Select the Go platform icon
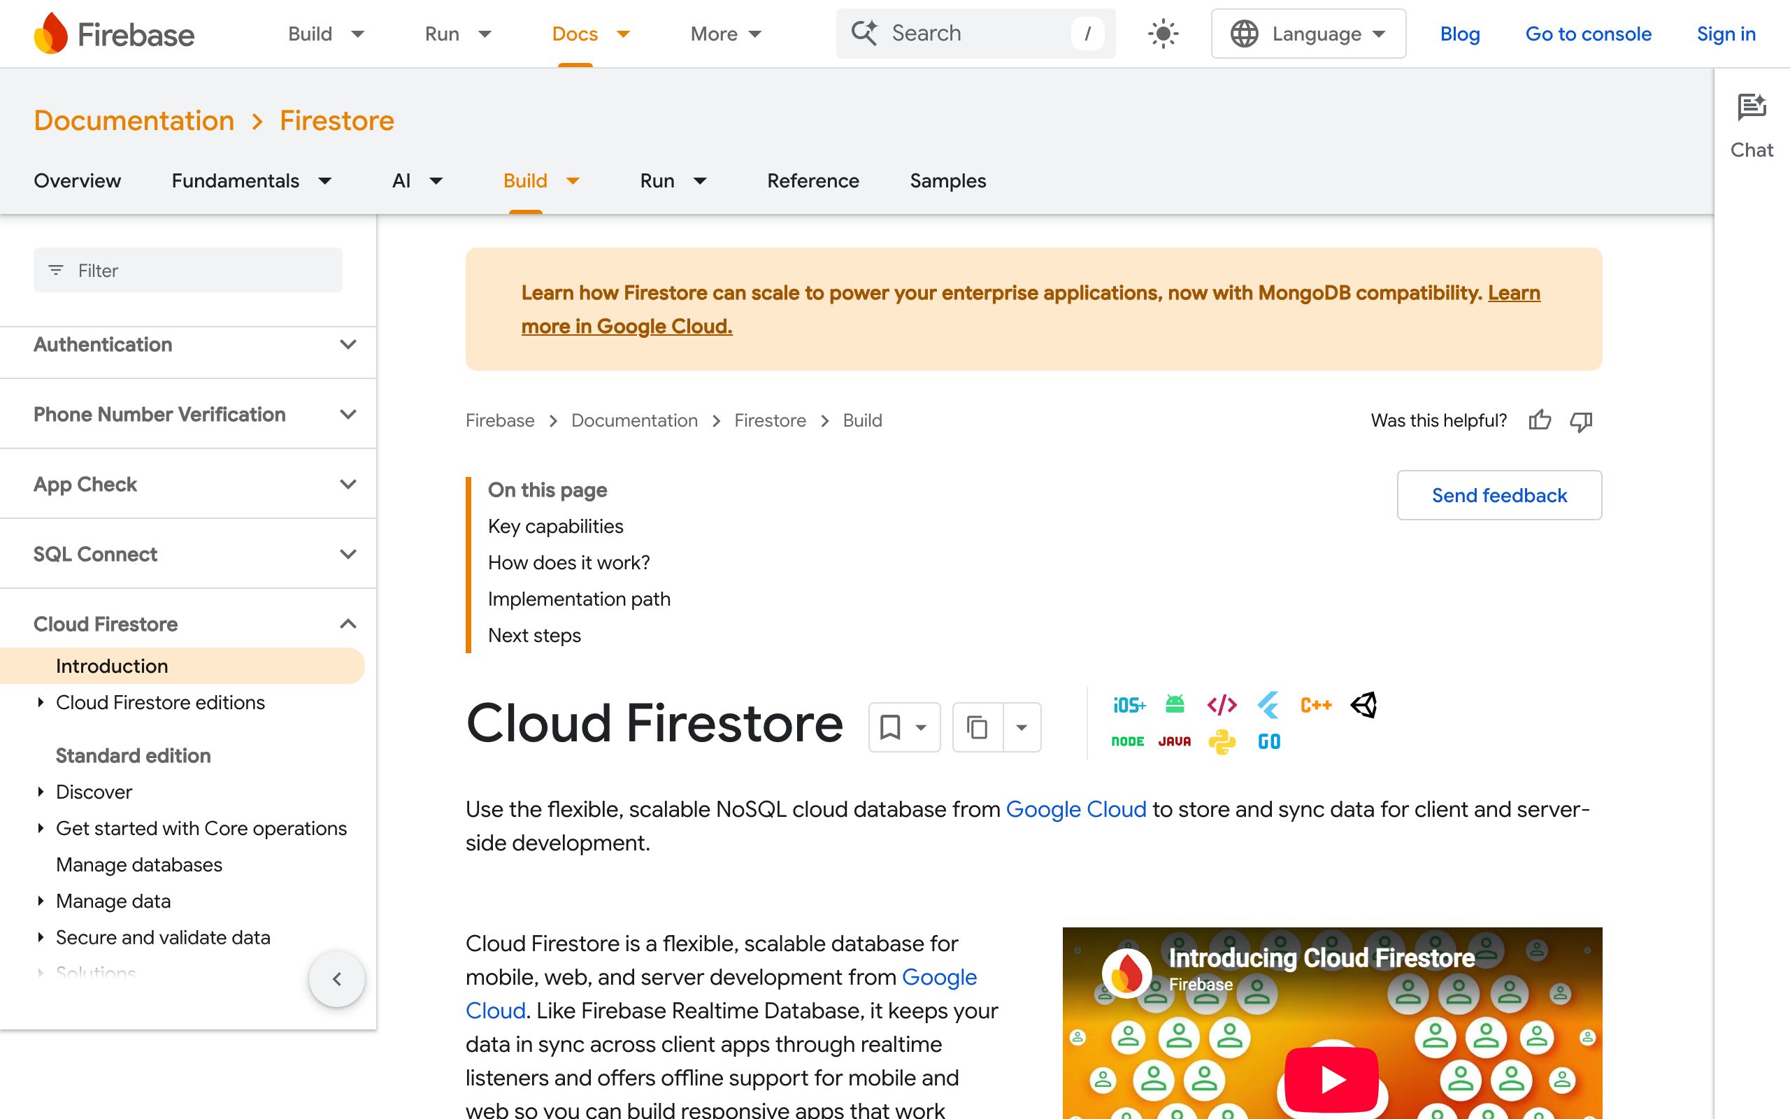Image resolution: width=1790 pixels, height=1119 pixels. tap(1269, 741)
